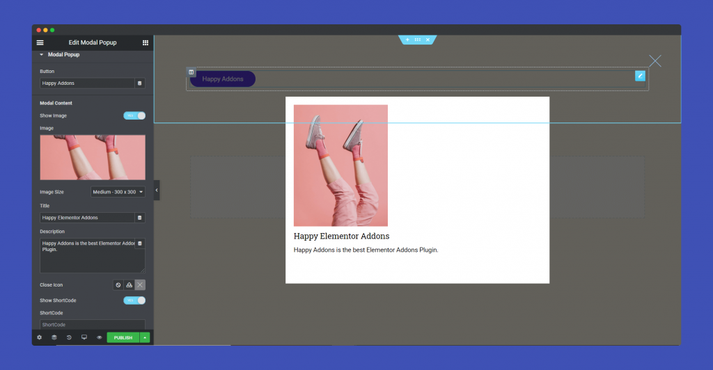Toggle the Show ShortCode switch
Viewport: 713px width, 370px height.
point(134,300)
